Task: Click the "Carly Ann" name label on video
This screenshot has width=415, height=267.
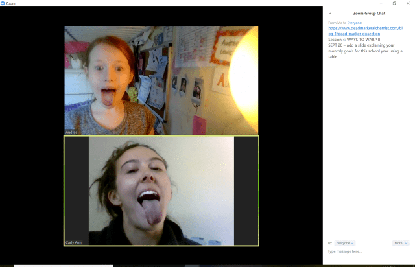Action: point(74,242)
